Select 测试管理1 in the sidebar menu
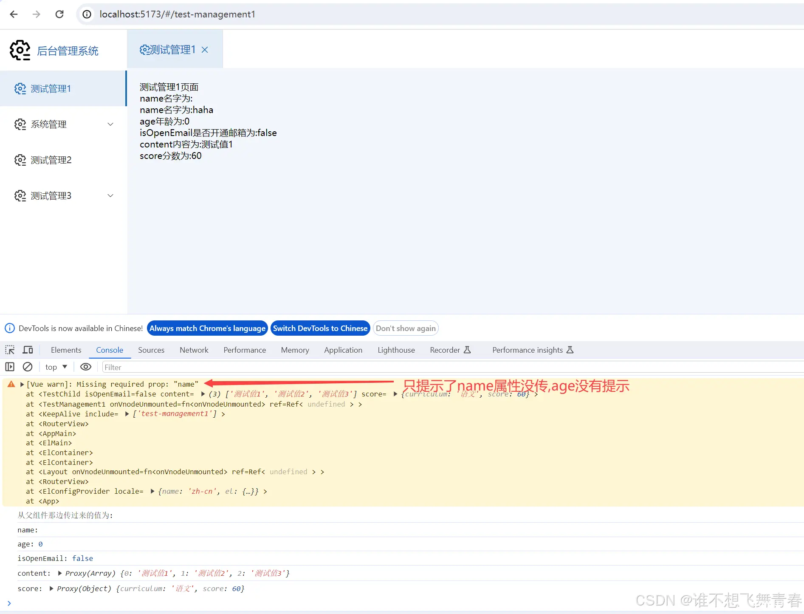804x614 pixels. click(x=63, y=88)
